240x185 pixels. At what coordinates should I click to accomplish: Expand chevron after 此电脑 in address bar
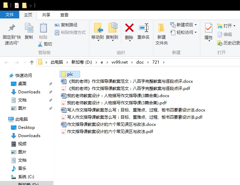(67, 62)
